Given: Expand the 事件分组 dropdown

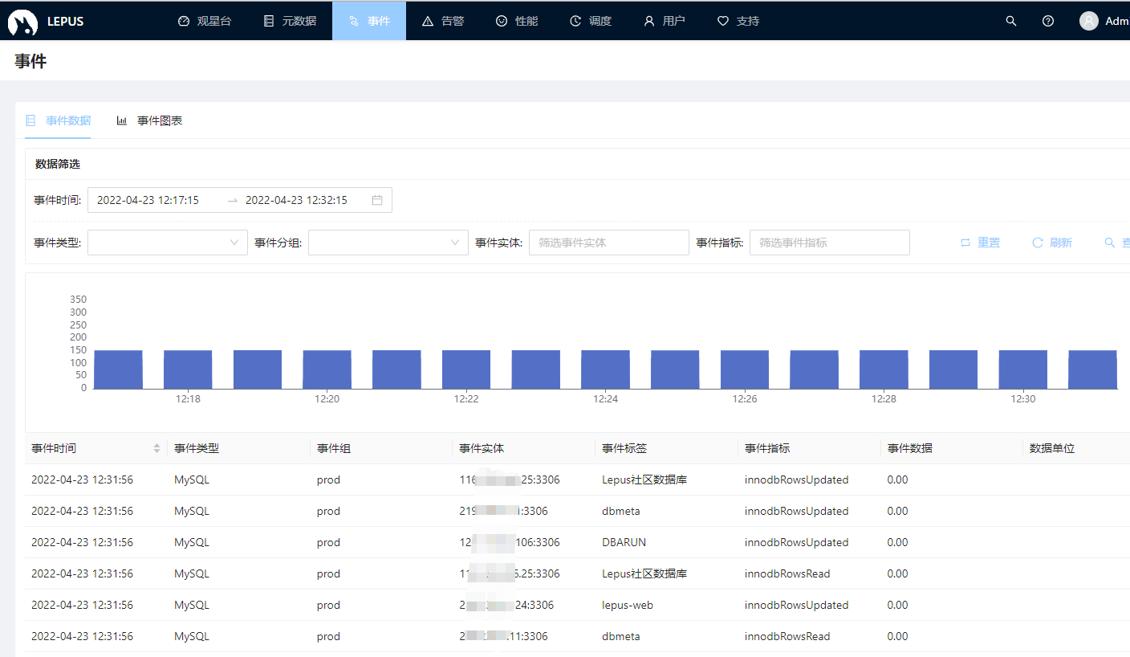Looking at the screenshot, I should pyautogui.click(x=388, y=243).
